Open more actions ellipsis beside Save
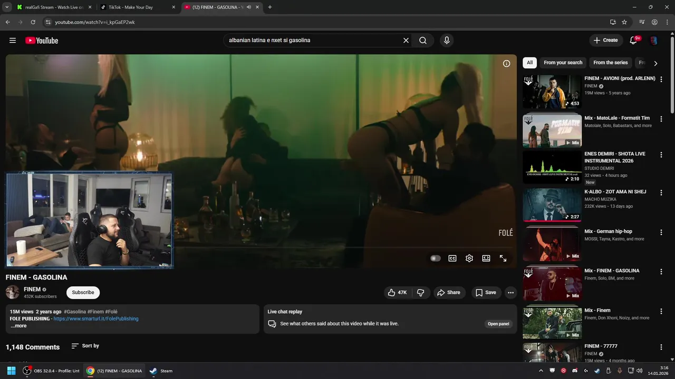Viewport: 675px width, 379px height. pyautogui.click(x=510, y=293)
